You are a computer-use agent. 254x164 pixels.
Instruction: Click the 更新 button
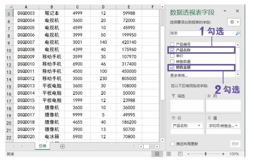coord(235,144)
